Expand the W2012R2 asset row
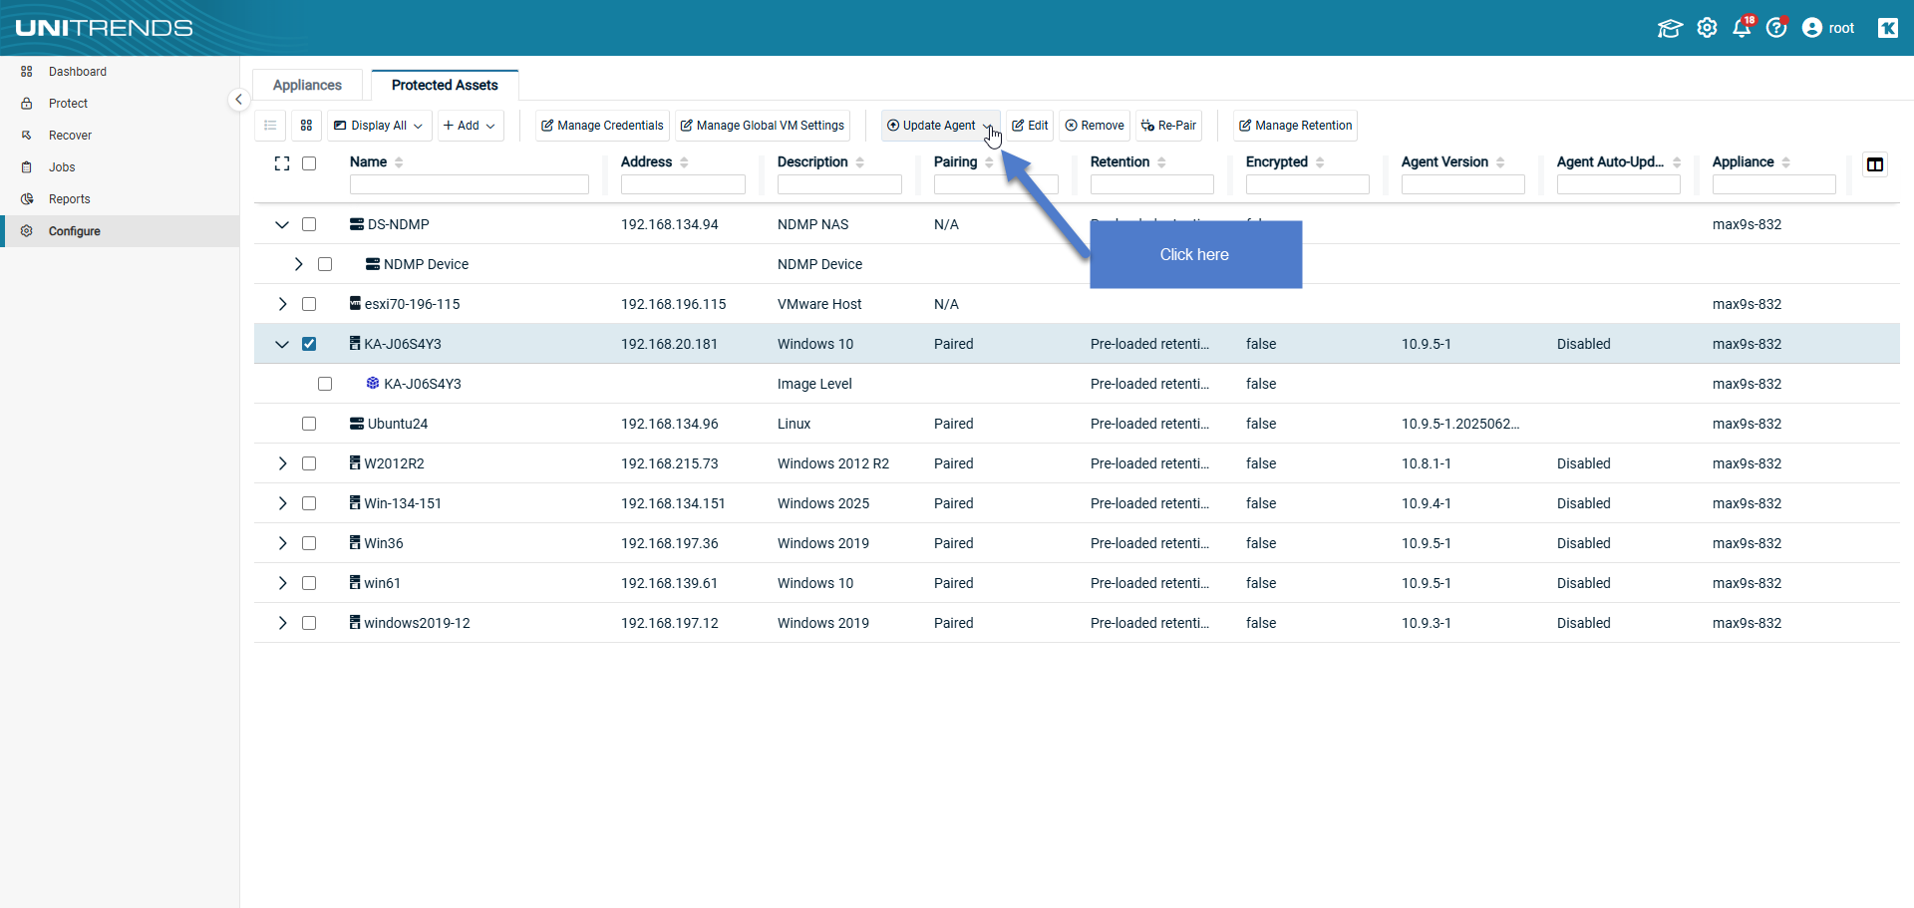This screenshot has width=1914, height=908. 282,463
